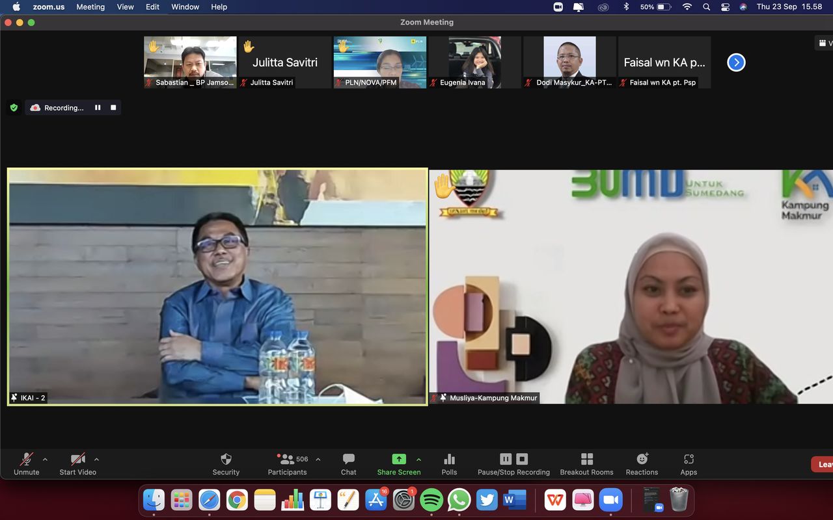The width and height of the screenshot is (833, 520).
Task: Stop recording in top-left indicator
Action: pyautogui.click(x=113, y=108)
